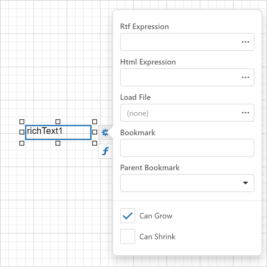Click the top-right resize handle of richText1
Image resolution: width=267 pixels, height=267 pixels.
pos(94,122)
